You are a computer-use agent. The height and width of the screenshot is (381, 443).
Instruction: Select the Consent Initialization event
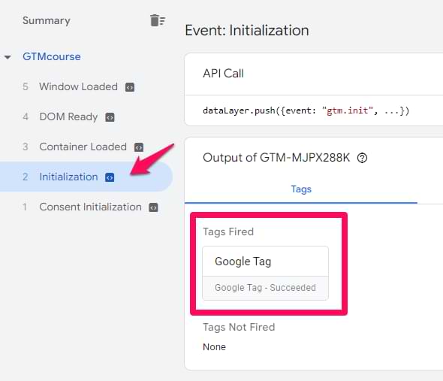pos(90,207)
